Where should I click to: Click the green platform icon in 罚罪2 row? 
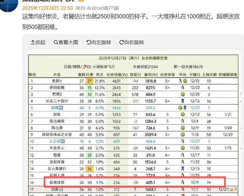[183, 94]
